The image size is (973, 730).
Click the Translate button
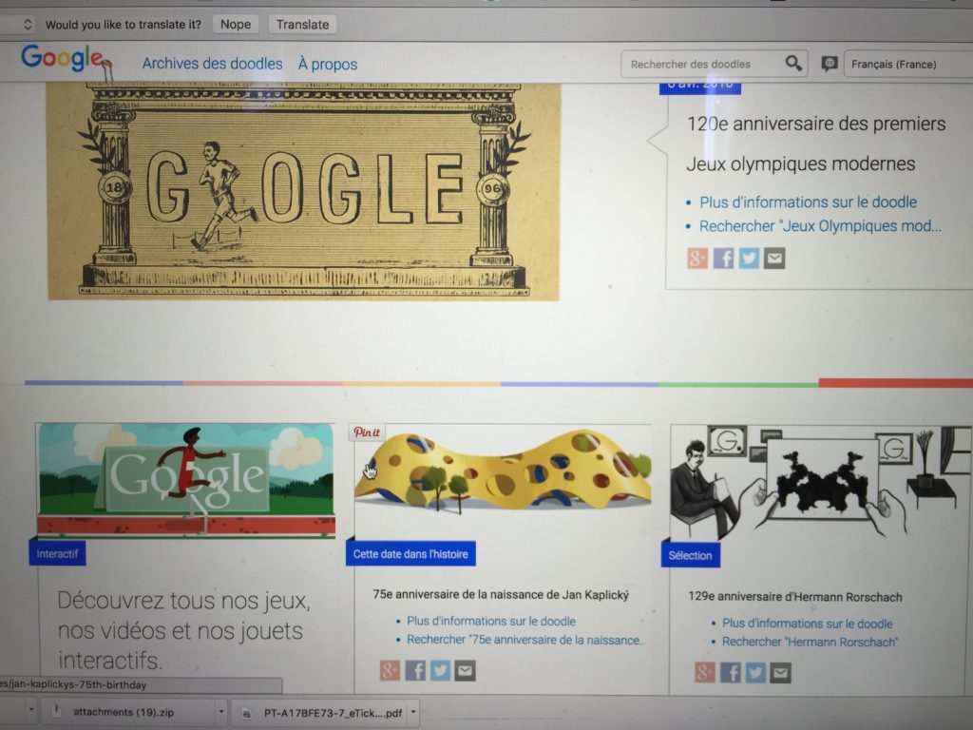303,24
